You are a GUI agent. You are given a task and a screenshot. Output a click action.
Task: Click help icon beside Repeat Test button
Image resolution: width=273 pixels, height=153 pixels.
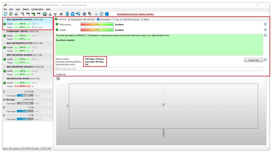pyautogui.click(x=265, y=60)
